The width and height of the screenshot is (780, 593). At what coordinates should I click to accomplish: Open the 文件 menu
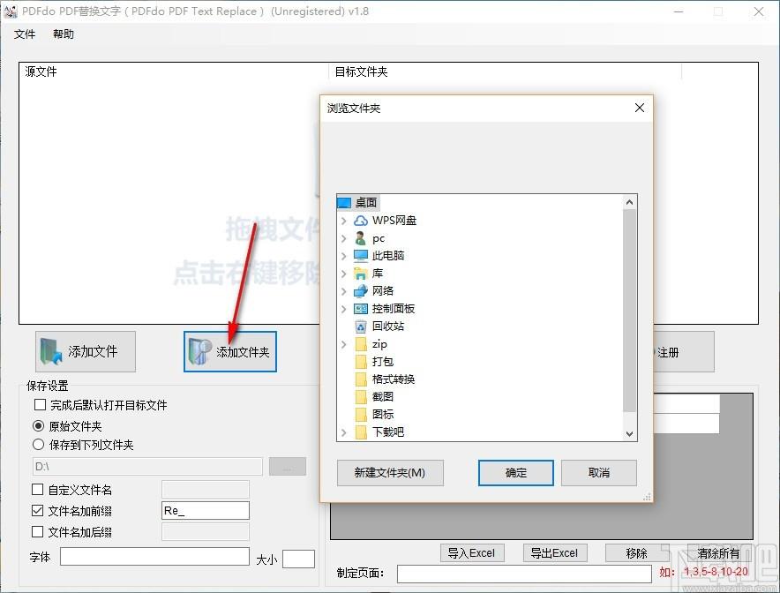pyautogui.click(x=25, y=34)
